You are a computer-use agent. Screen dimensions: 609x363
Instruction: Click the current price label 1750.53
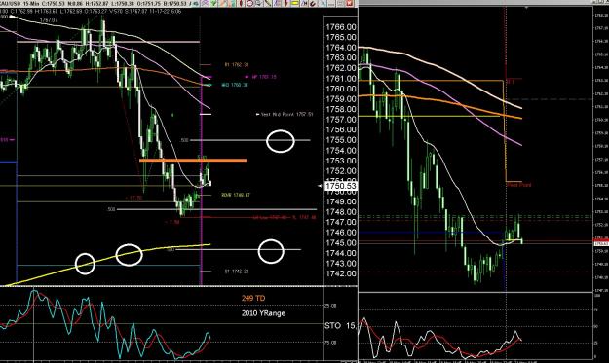point(341,186)
